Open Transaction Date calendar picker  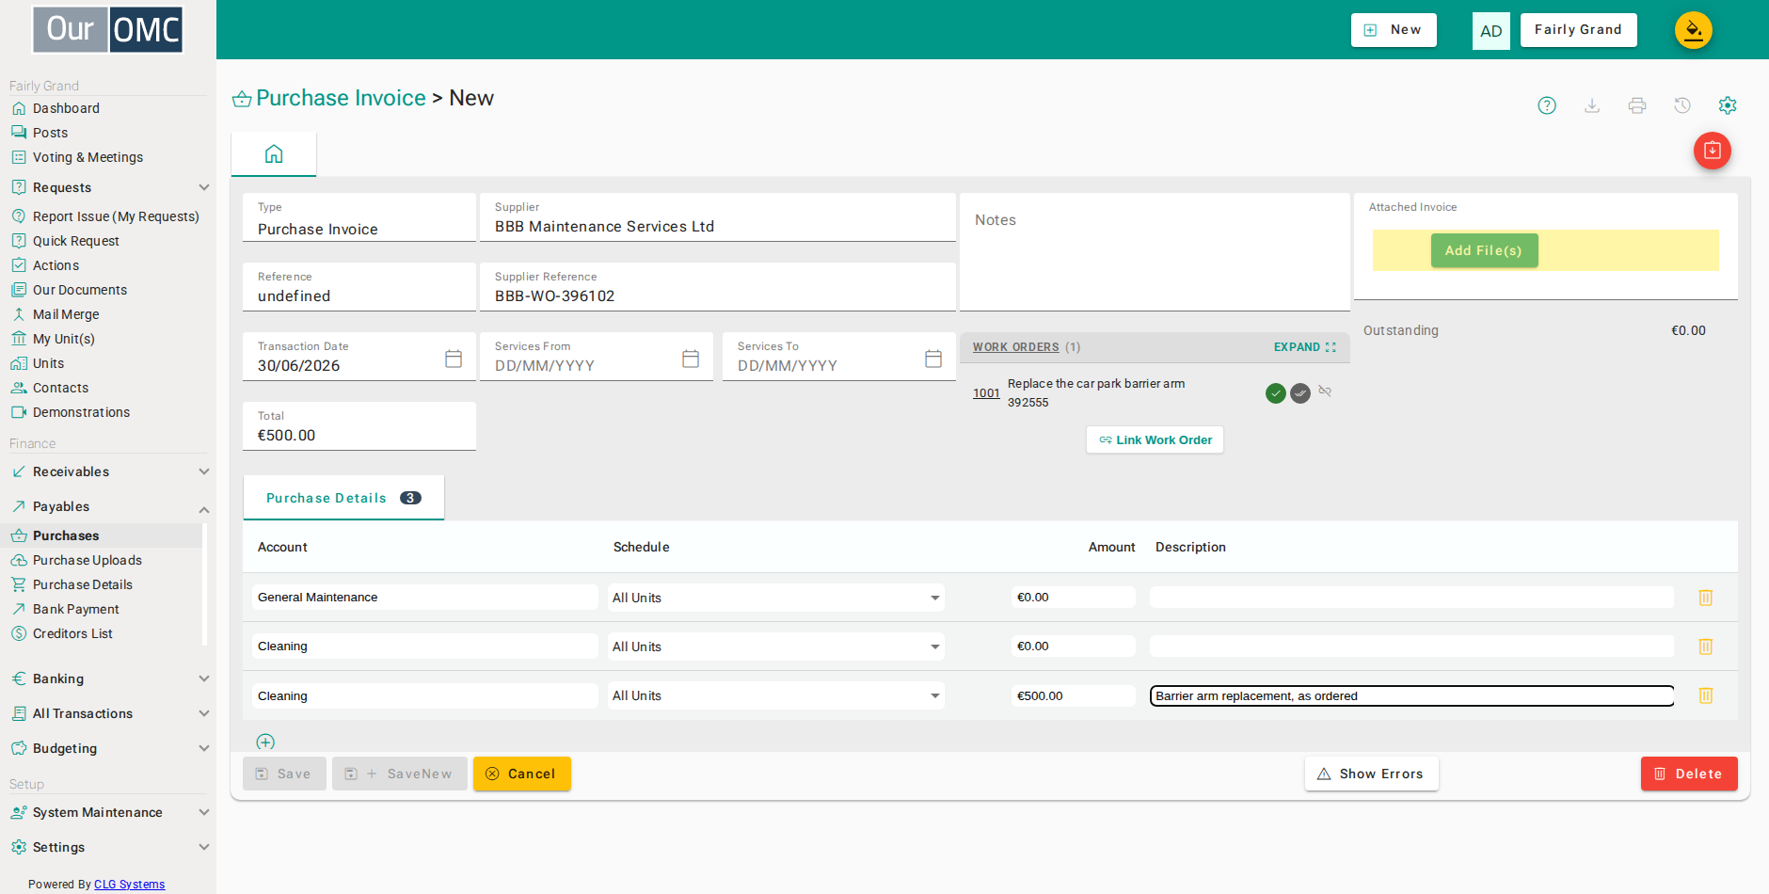(x=454, y=359)
